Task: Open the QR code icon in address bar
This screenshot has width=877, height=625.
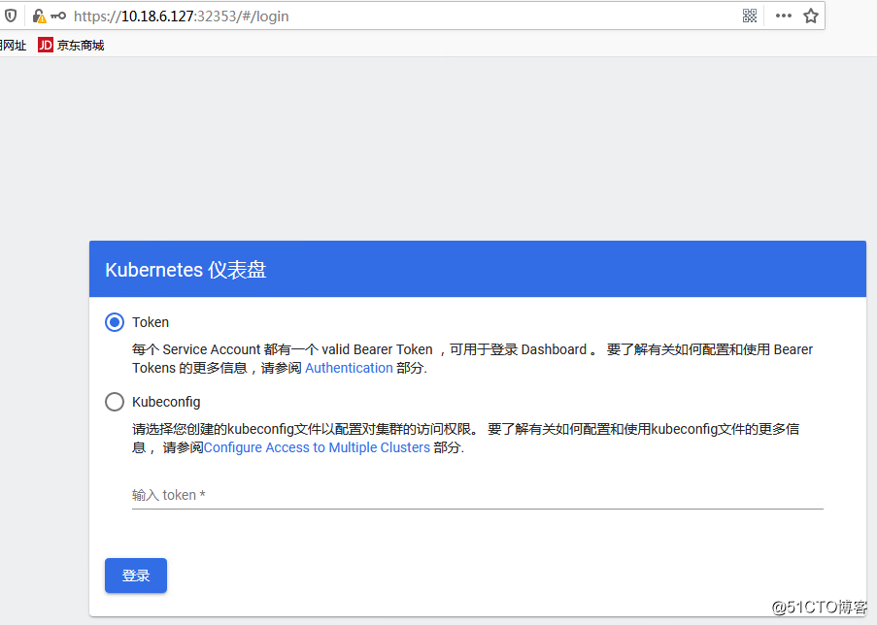Action: click(750, 16)
